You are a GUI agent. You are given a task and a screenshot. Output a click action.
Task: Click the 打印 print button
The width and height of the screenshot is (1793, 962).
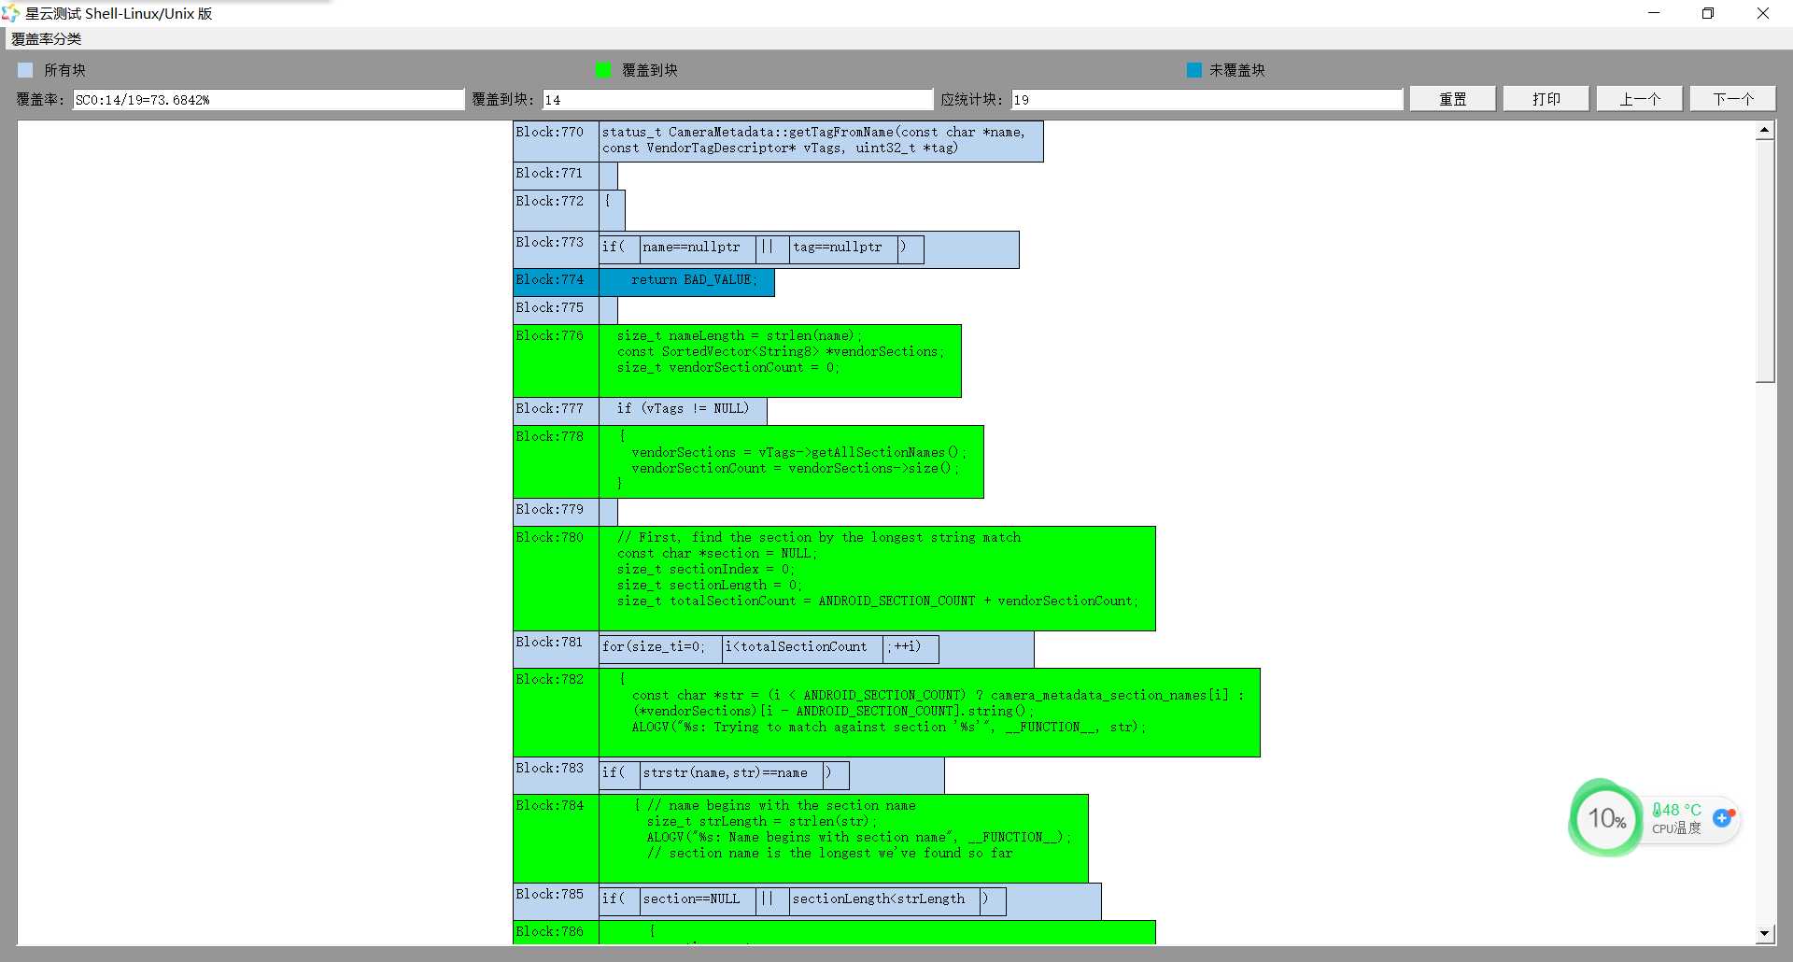point(1546,99)
